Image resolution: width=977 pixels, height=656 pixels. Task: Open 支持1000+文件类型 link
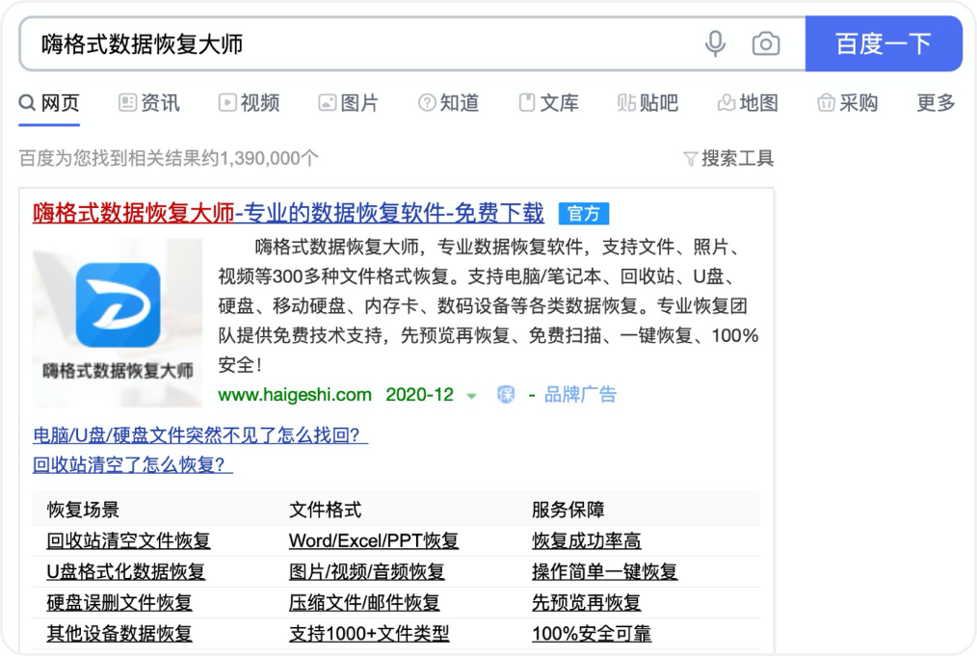tap(369, 634)
